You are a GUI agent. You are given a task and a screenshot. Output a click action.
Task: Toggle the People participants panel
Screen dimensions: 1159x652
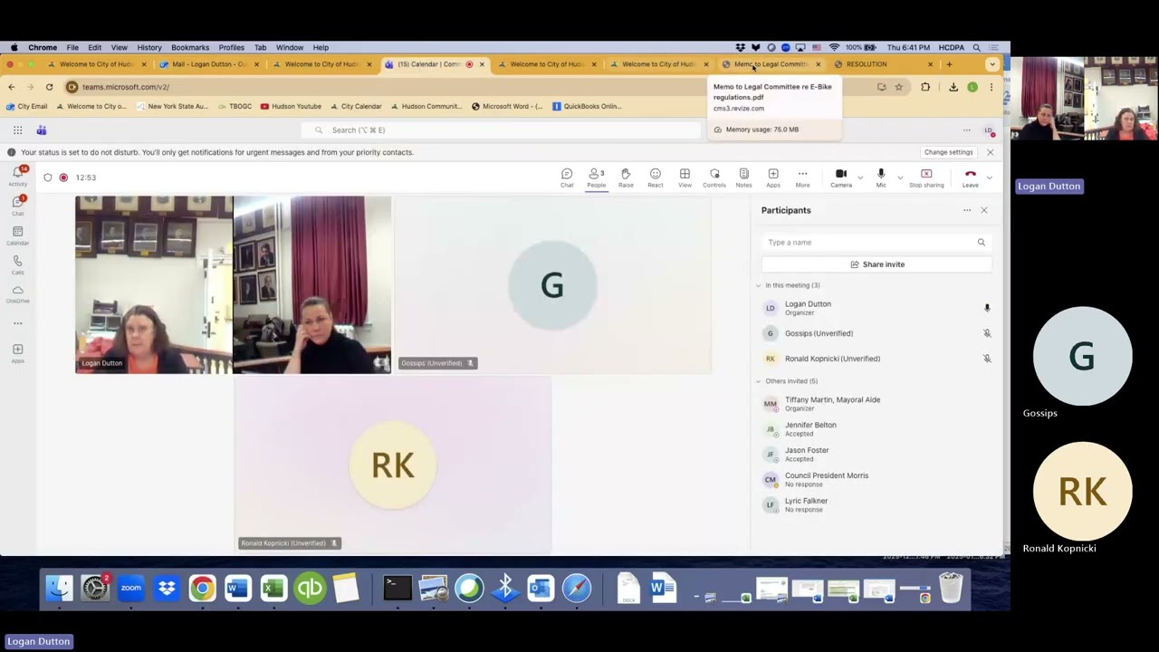[x=596, y=177]
